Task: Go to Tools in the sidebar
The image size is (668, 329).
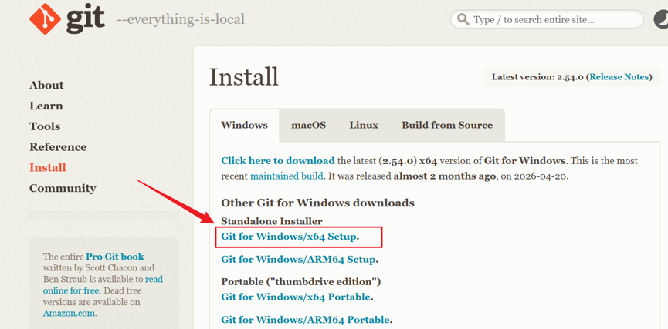Action: [x=45, y=126]
